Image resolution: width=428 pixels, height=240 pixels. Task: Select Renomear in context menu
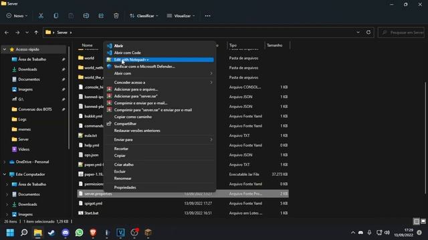tap(160, 179)
